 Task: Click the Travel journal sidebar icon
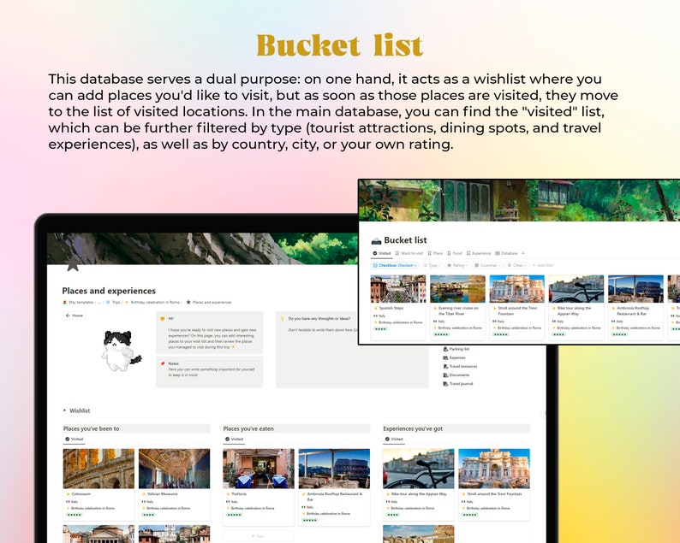445,384
